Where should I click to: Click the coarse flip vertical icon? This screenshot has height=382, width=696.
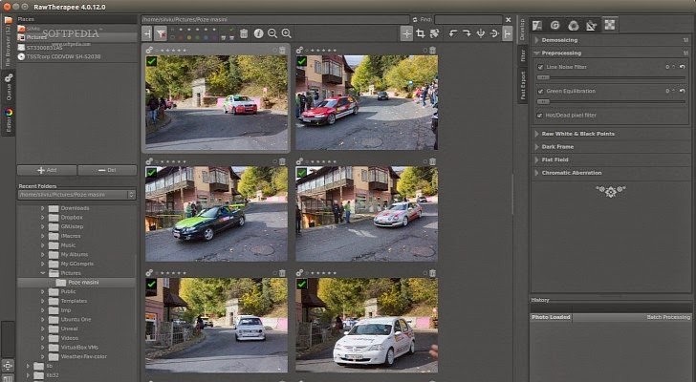[x=494, y=33]
